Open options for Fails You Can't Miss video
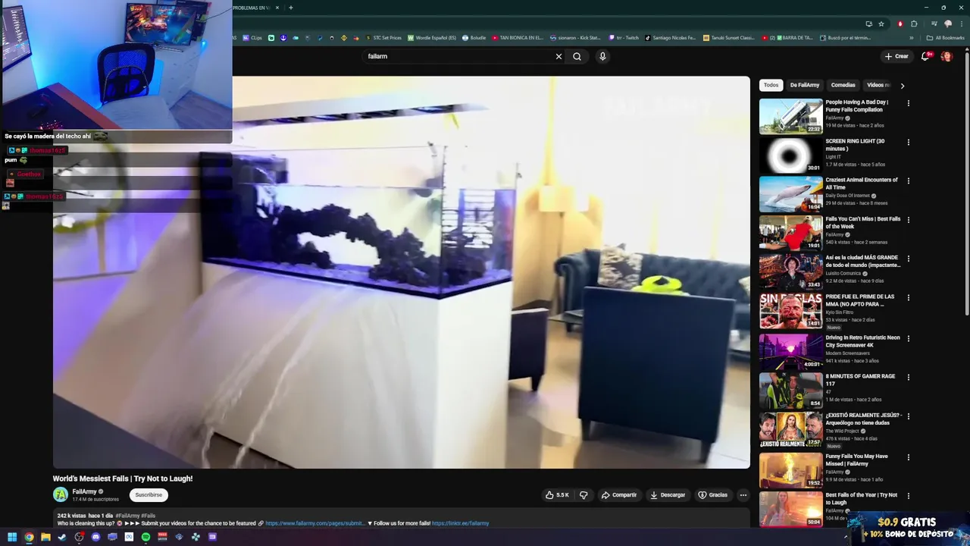This screenshot has height=546, width=970. 909,221
